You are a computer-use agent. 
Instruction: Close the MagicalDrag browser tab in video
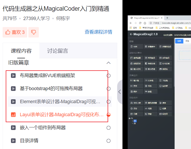point(162,18)
